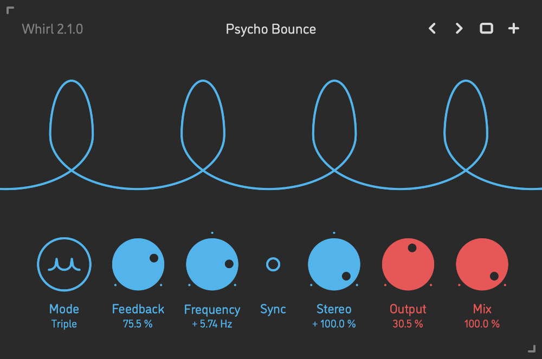Viewport: 542px width, 359px height.
Task: Go to the next preset arrow
Action: pos(459,29)
